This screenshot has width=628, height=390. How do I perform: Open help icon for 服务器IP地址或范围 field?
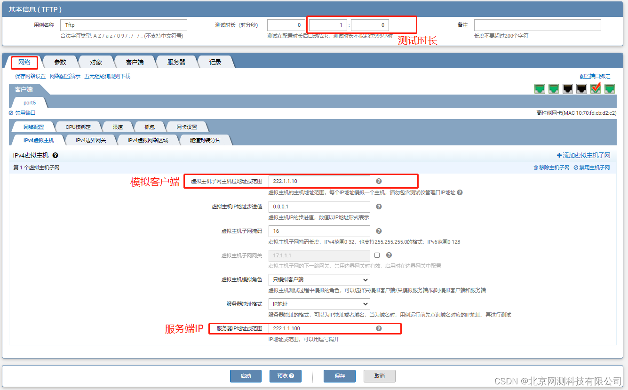point(379,328)
